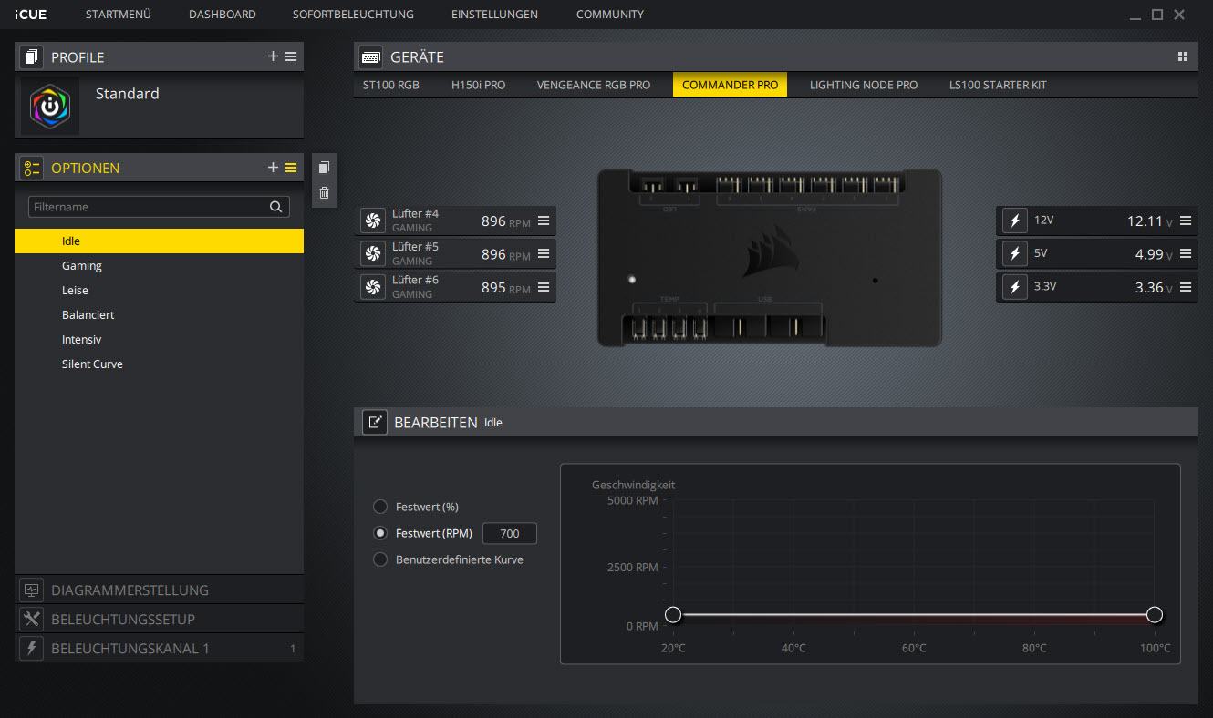Add a new option preset with the plus
Viewport: 1213px width, 718px height.
(x=273, y=168)
